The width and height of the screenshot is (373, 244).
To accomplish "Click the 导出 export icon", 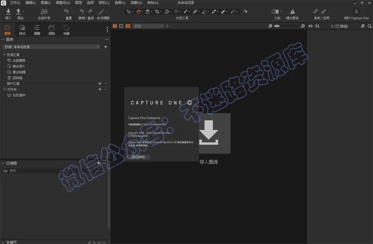I will pyautogui.click(x=18, y=11).
